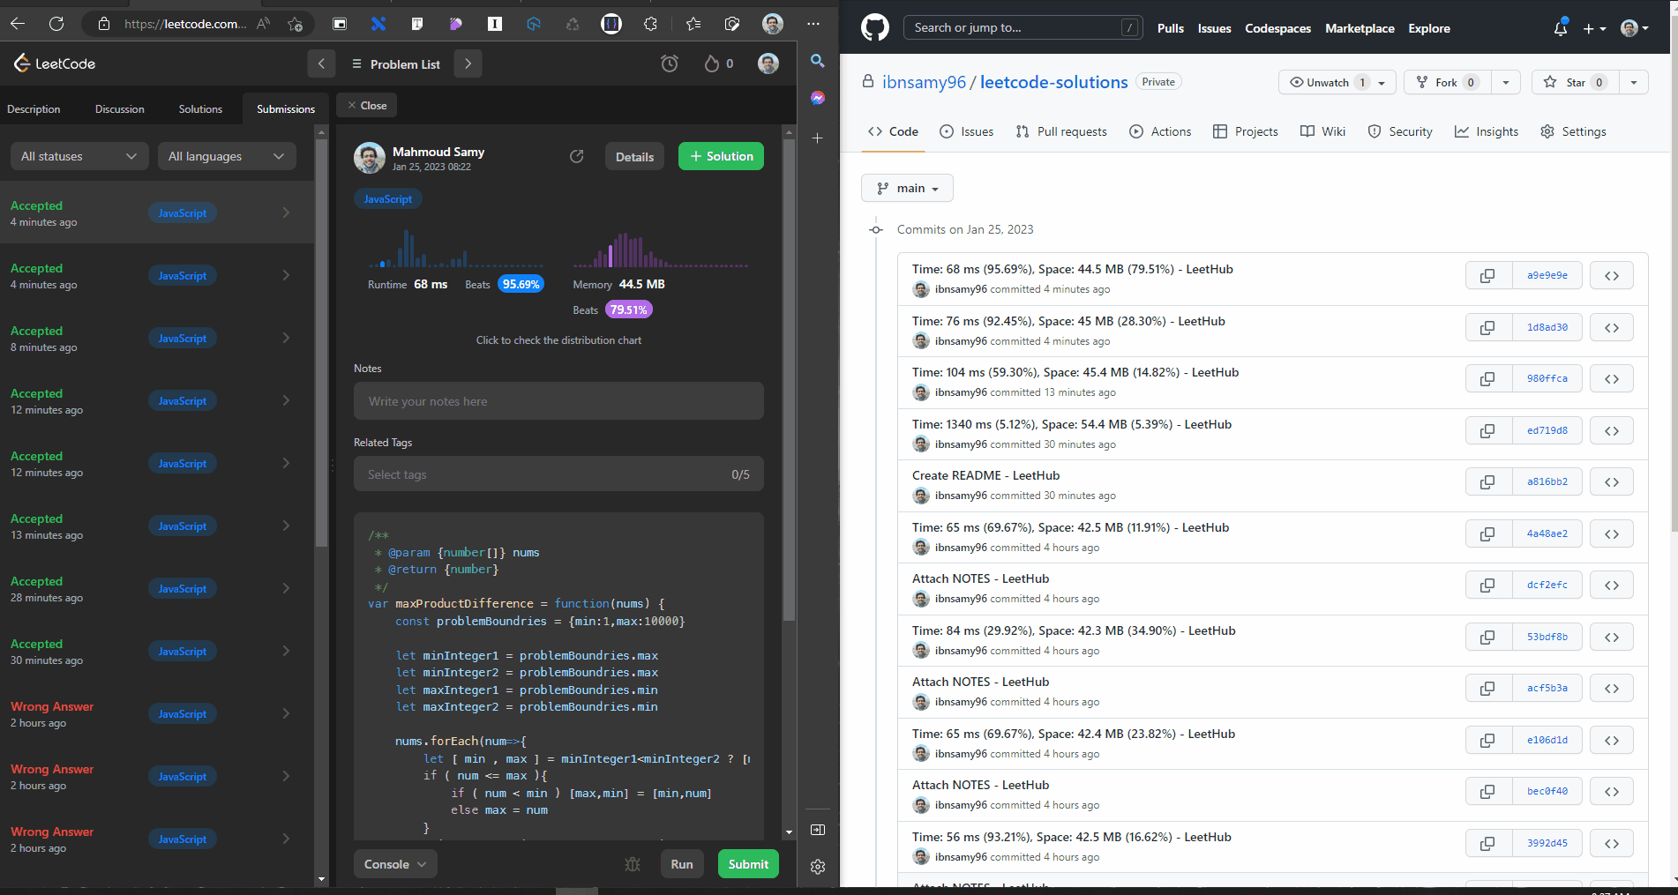This screenshot has width=1678, height=895.
Task: Open GitHub notifications bell
Action: (1561, 28)
